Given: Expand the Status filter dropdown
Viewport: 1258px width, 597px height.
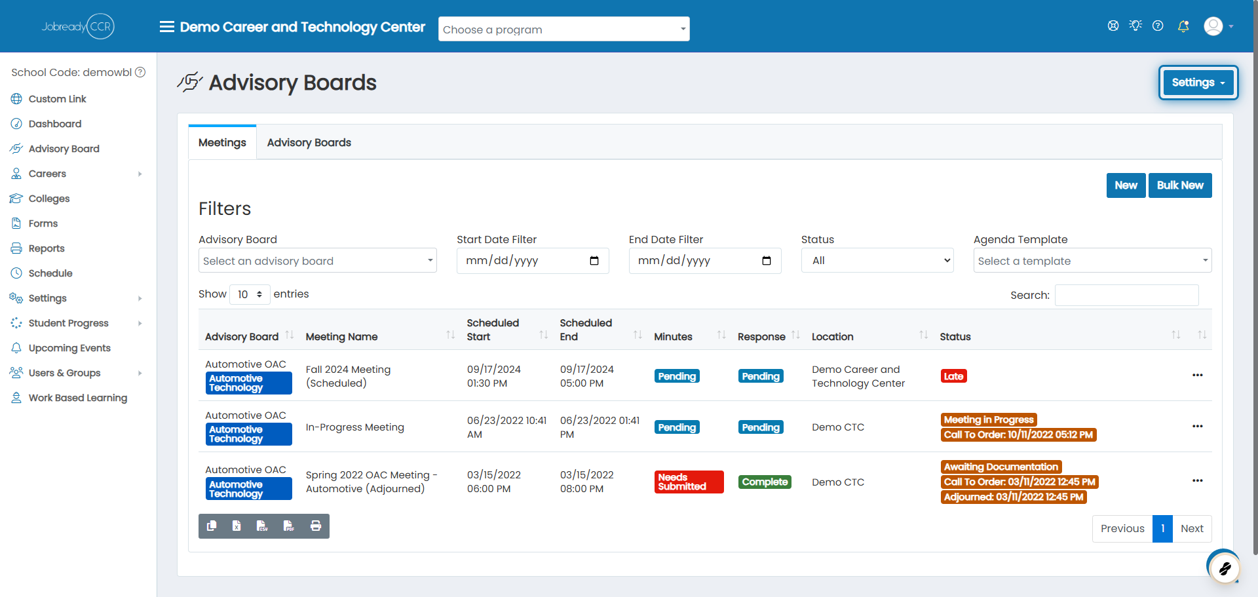Looking at the screenshot, I should [877, 260].
